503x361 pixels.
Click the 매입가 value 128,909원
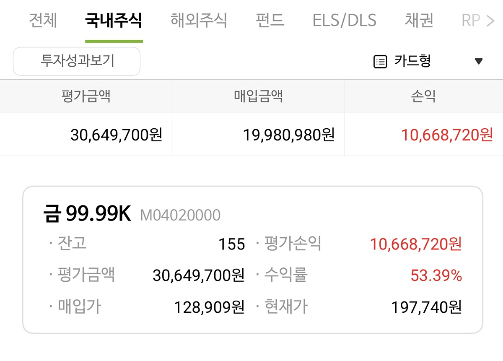[x=209, y=307]
